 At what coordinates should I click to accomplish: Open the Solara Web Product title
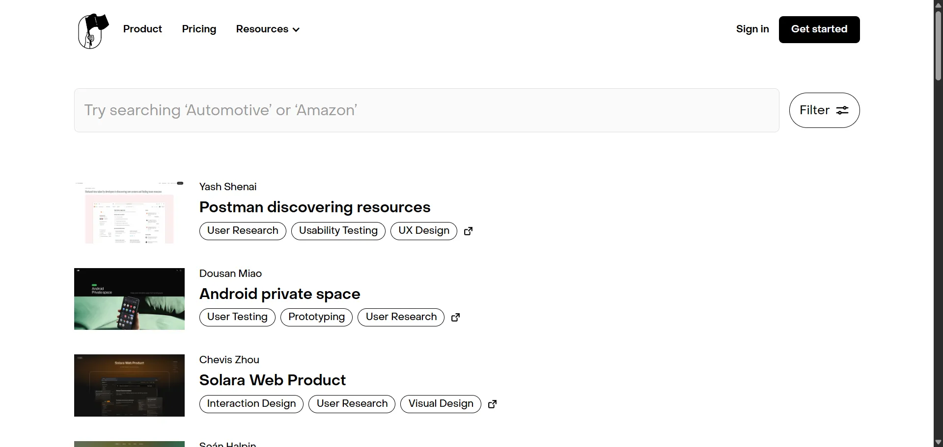273,380
